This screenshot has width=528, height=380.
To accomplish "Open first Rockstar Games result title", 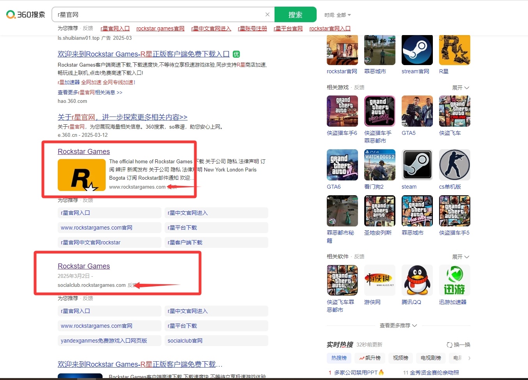I will tap(84, 152).
